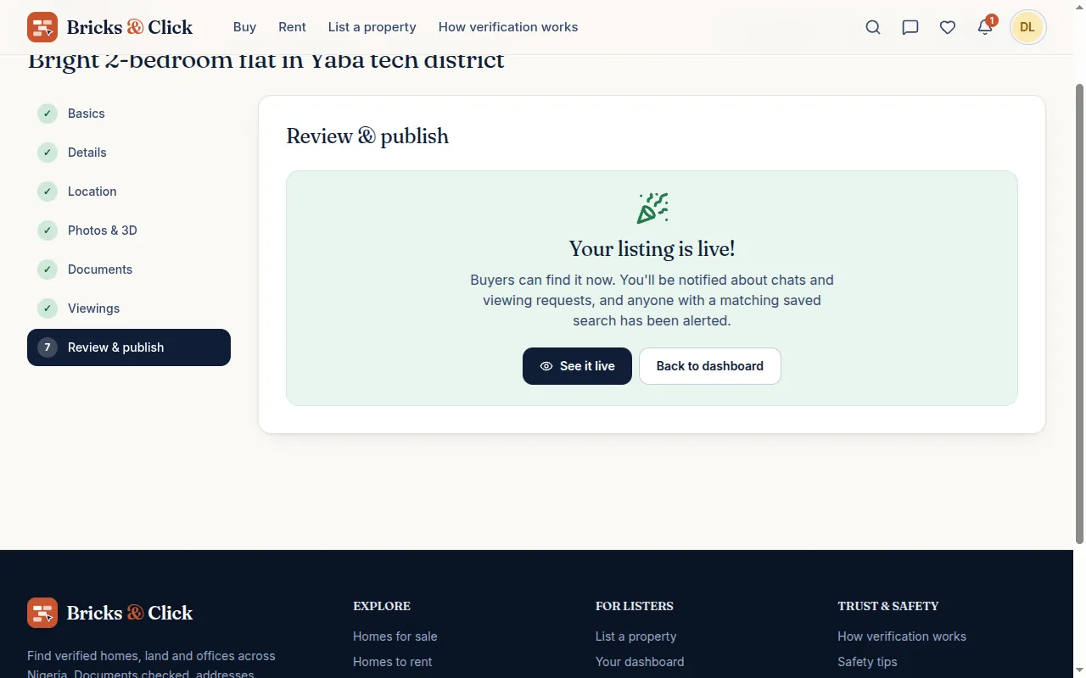Open List a property footer link

tap(636, 636)
